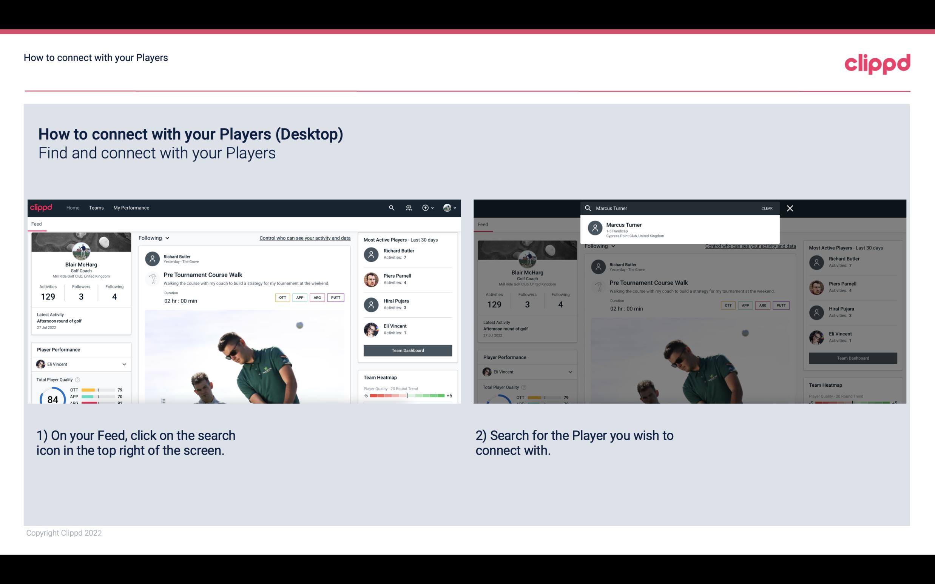The image size is (935, 584).
Task: Click the Team Dashboard button
Action: [x=407, y=350]
